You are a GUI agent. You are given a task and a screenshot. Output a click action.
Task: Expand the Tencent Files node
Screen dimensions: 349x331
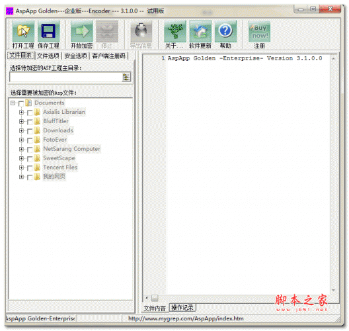tap(21, 167)
